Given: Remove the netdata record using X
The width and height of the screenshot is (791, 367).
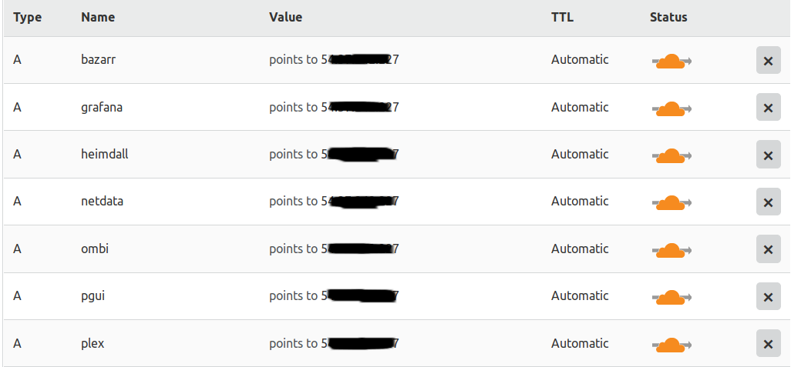Looking at the screenshot, I should tap(769, 202).
